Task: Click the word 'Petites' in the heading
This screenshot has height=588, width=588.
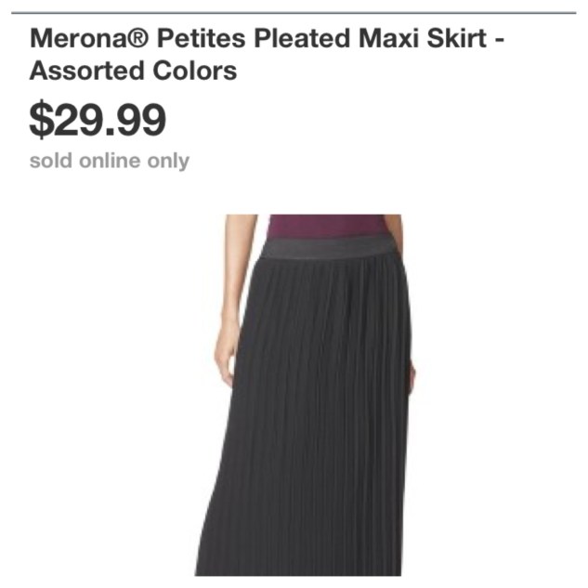Action: click(201, 38)
